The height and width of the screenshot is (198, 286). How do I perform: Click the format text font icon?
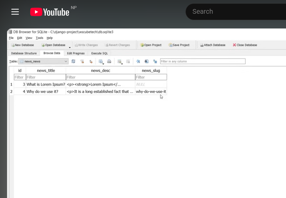[x=138, y=61]
